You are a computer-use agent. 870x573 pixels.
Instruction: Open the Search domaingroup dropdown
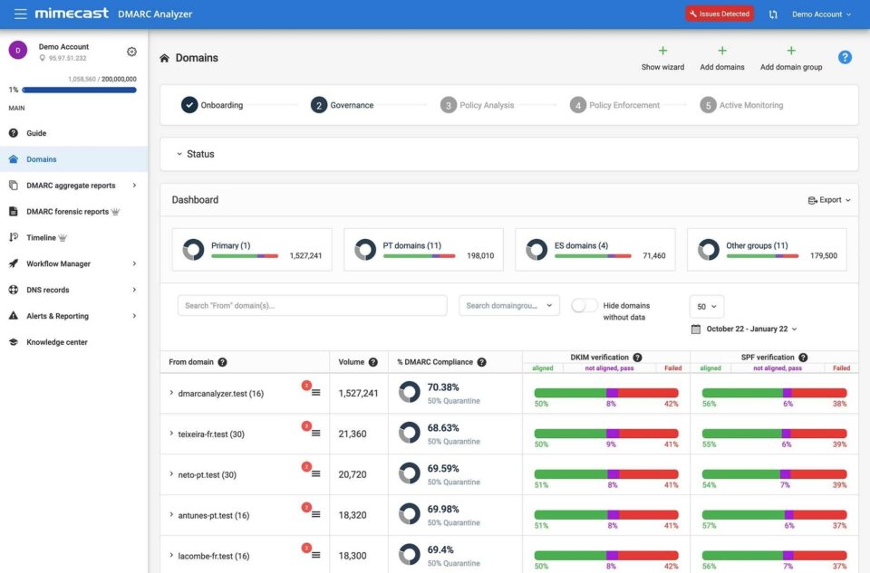[x=508, y=306]
